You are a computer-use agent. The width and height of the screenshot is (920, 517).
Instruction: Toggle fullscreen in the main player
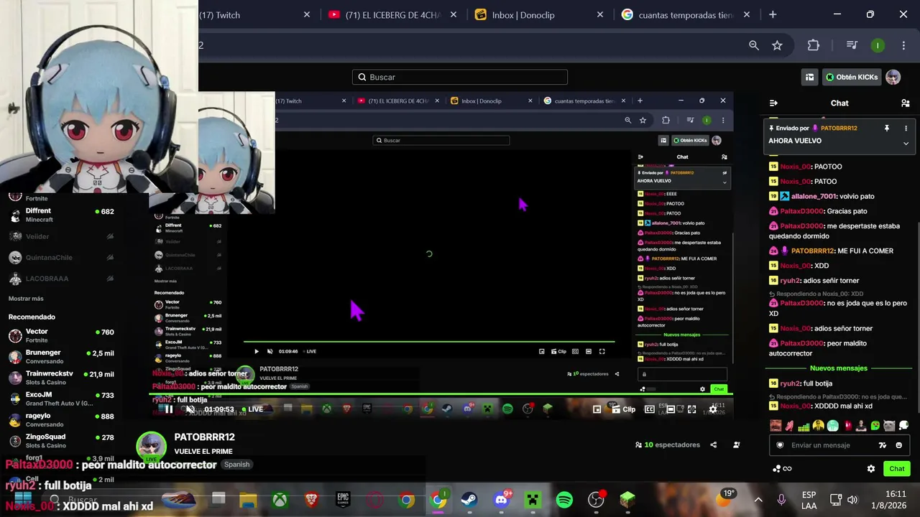click(x=691, y=409)
